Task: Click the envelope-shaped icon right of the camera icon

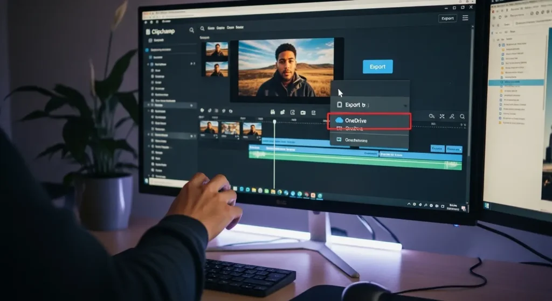Action: point(313,113)
